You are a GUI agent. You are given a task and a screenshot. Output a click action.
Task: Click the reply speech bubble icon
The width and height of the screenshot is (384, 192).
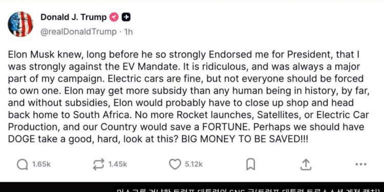coord(23,164)
